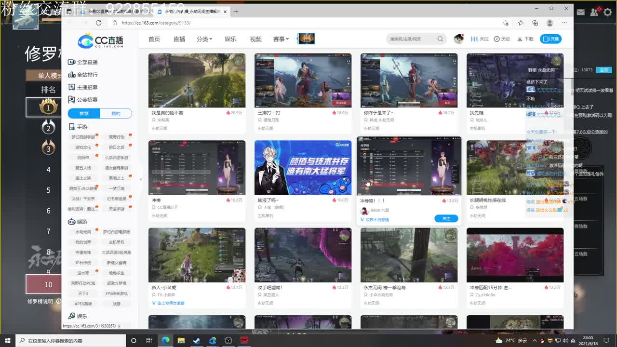Click the weather widget showing 24°C
Image resolution: width=617 pixels, height=347 pixels.
pos(511,340)
